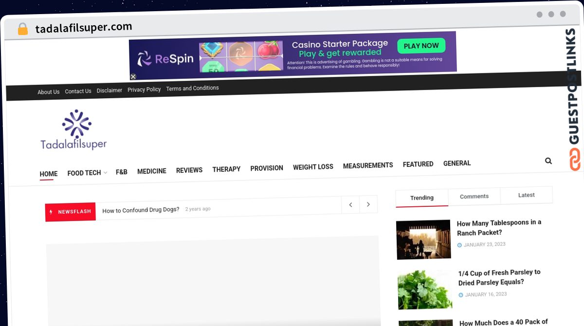Show next newsflash item
This screenshot has height=326, width=584.
368,204
